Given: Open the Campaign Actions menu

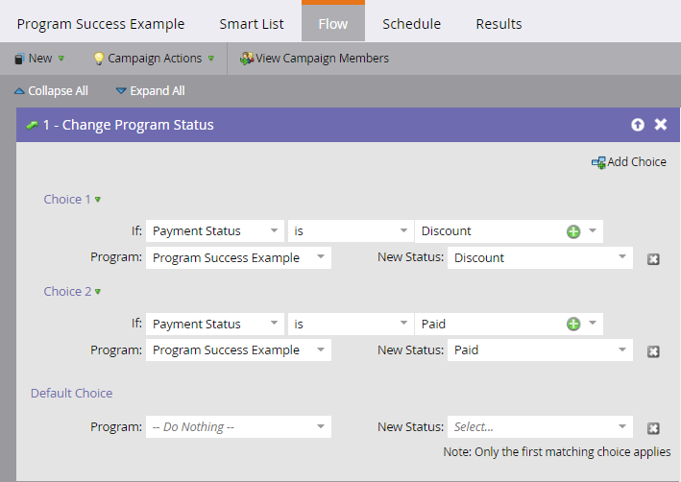Looking at the screenshot, I should [x=155, y=59].
